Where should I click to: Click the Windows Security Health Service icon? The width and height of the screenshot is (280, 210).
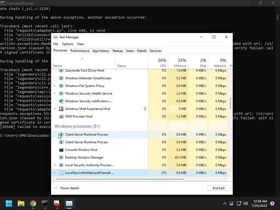point(61,94)
